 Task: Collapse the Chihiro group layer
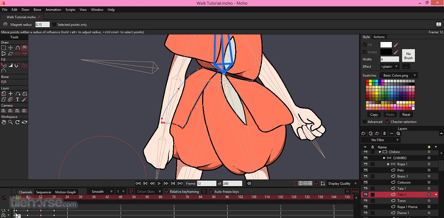[380, 152]
